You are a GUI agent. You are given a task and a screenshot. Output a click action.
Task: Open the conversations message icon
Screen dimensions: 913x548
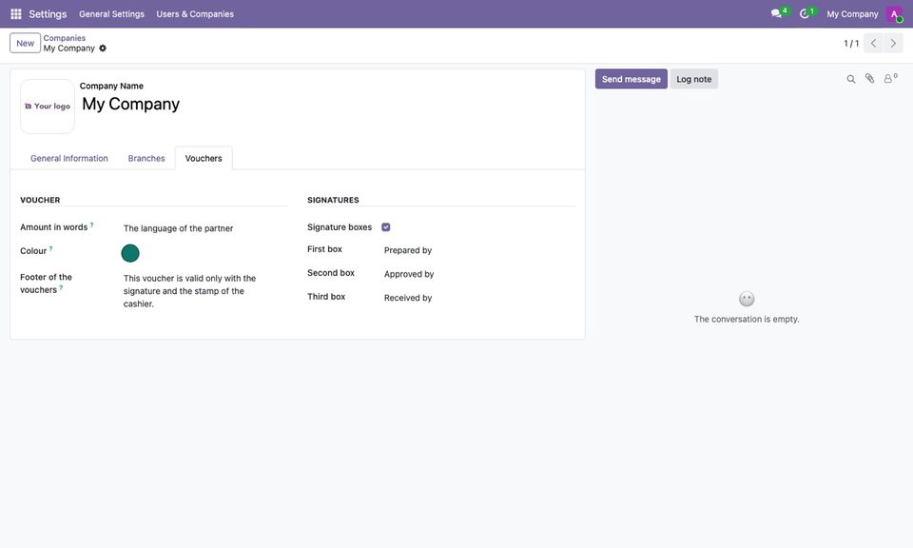[776, 13]
